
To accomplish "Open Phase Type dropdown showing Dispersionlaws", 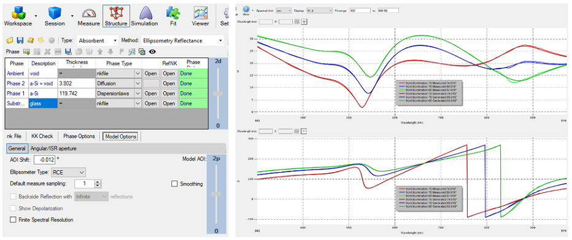I will coord(137,94).
